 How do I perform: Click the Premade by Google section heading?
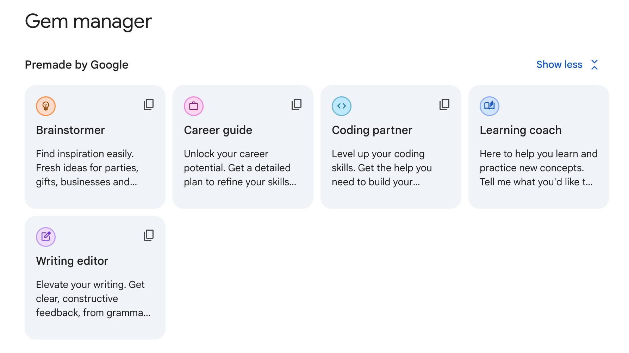[76, 65]
